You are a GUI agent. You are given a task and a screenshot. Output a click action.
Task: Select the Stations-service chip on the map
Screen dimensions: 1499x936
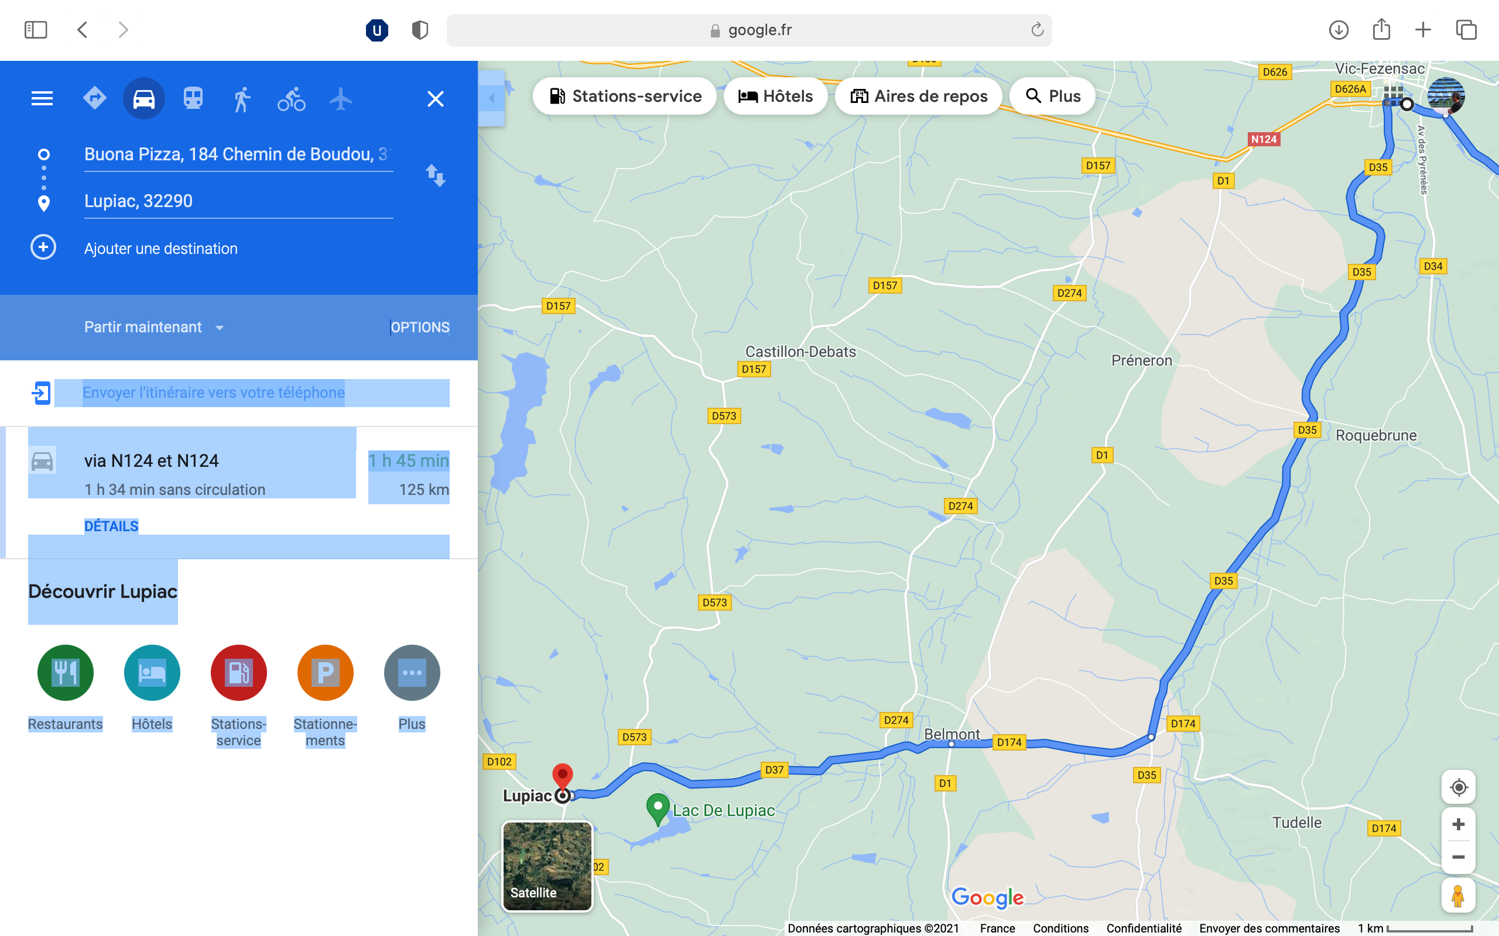(x=624, y=96)
